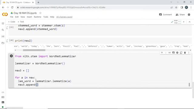
Task: Open Chrome three-dot menu
Action: (x=191, y=7)
